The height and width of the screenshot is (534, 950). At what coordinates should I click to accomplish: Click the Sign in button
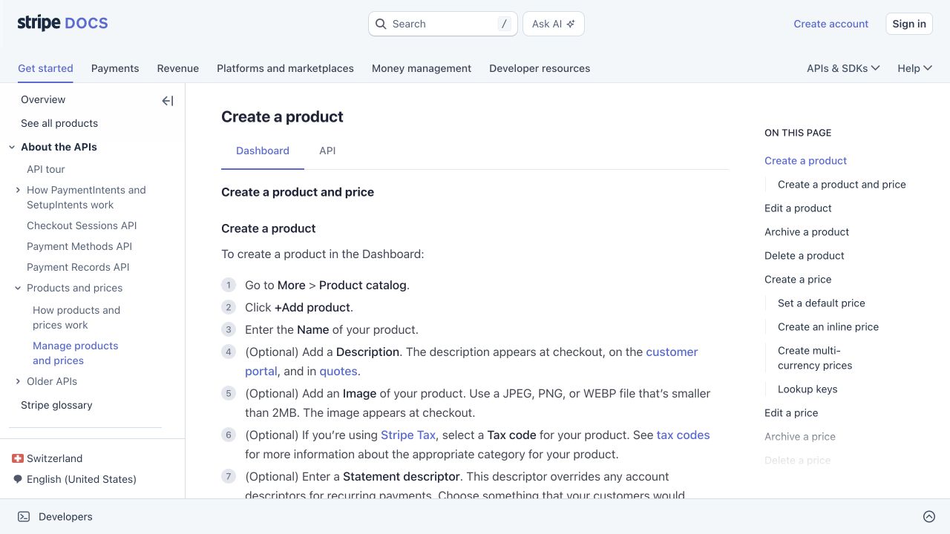[909, 24]
